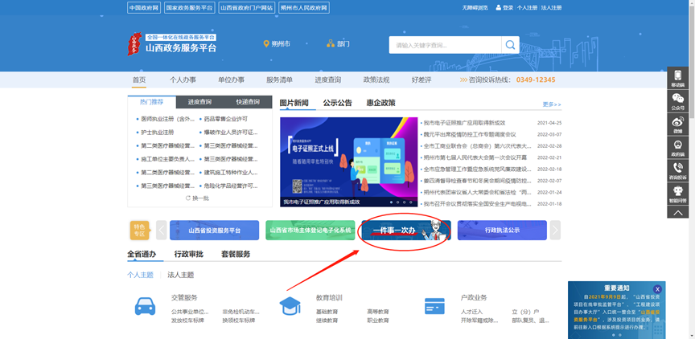Go to the 首页 home nav item
Screen dimensions: 695x339
[x=138, y=80]
